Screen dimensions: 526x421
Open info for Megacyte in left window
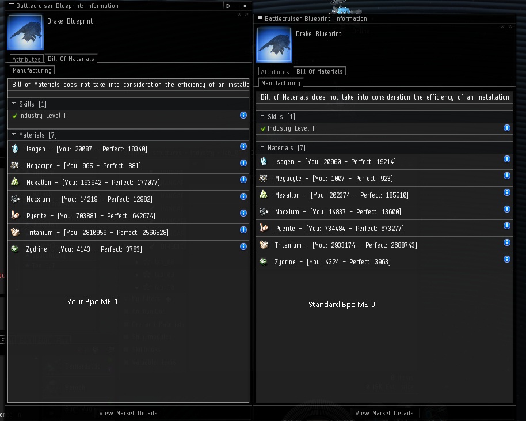pyautogui.click(x=243, y=163)
